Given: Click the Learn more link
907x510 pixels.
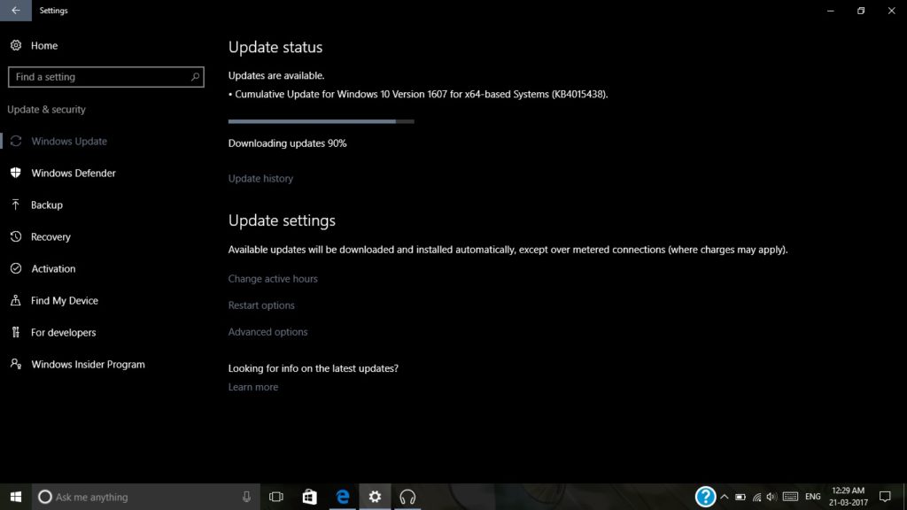Looking at the screenshot, I should pyautogui.click(x=252, y=387).
